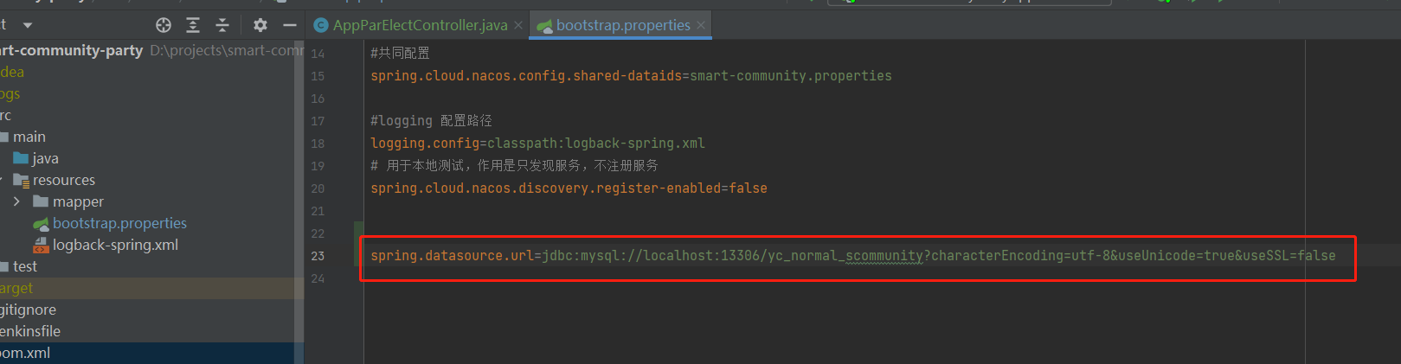The image size is (1401, 364).
Task: Open the Project view dropdown arrow
Action: pyautogui.click(x=28, y=25)
